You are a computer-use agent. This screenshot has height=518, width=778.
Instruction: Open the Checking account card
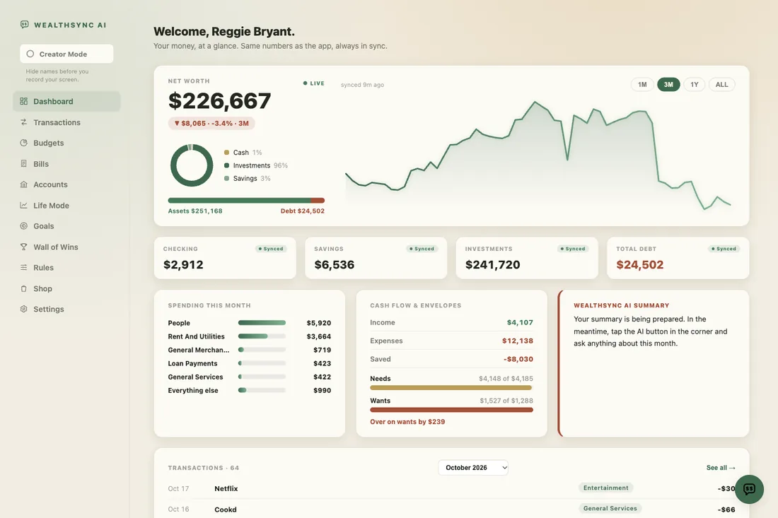(x=225, y=258)
